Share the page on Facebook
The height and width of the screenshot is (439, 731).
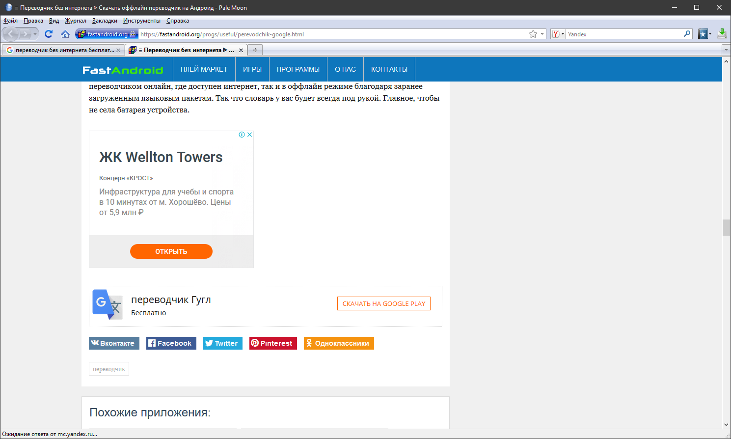tap(171, 343)
